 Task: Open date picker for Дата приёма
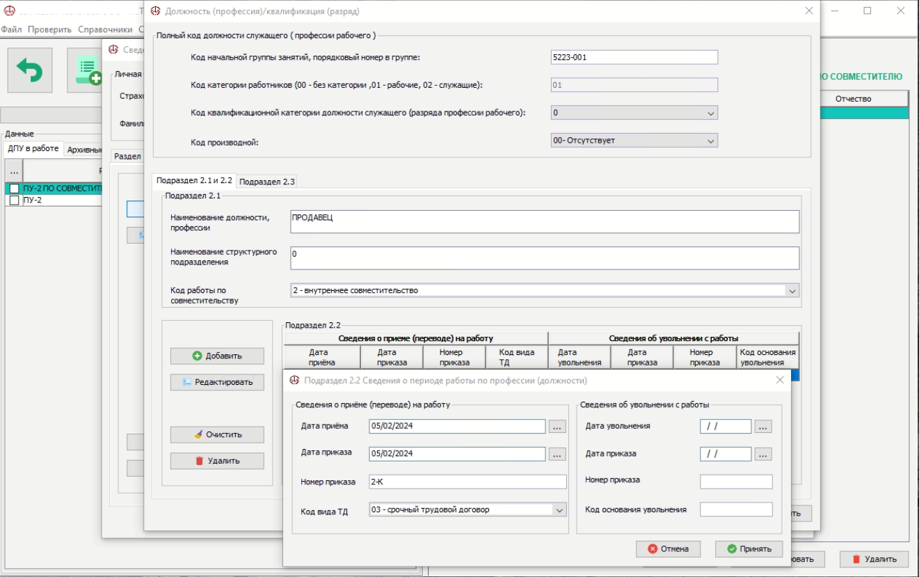[557, 426]
